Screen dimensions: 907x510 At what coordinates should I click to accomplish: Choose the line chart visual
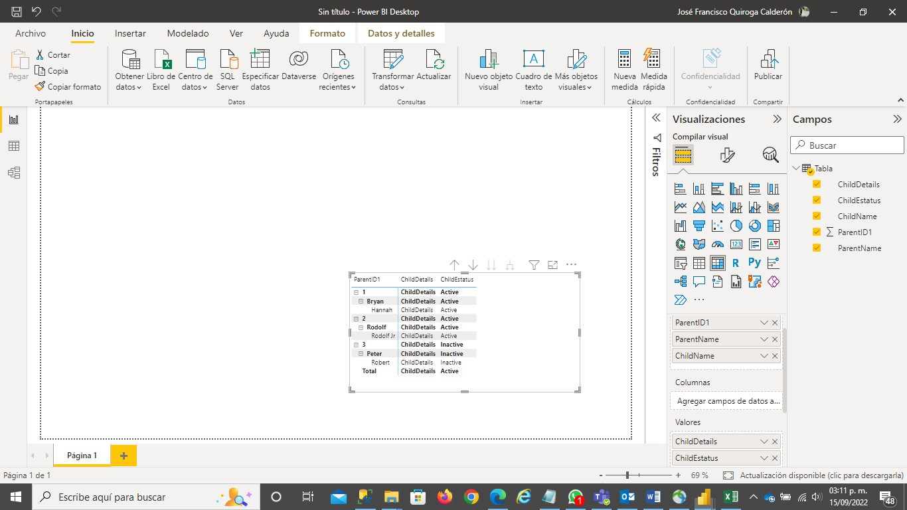(680, 208)
